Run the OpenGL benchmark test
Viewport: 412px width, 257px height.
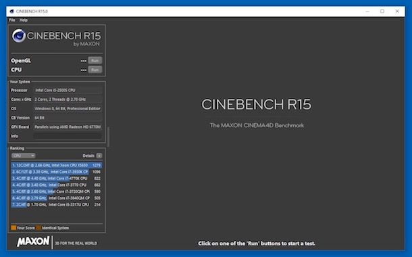coord(95,60)
